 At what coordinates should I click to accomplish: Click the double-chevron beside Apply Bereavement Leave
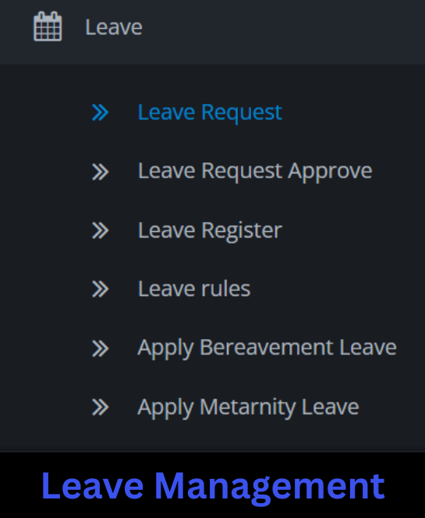tap(101, 348)
